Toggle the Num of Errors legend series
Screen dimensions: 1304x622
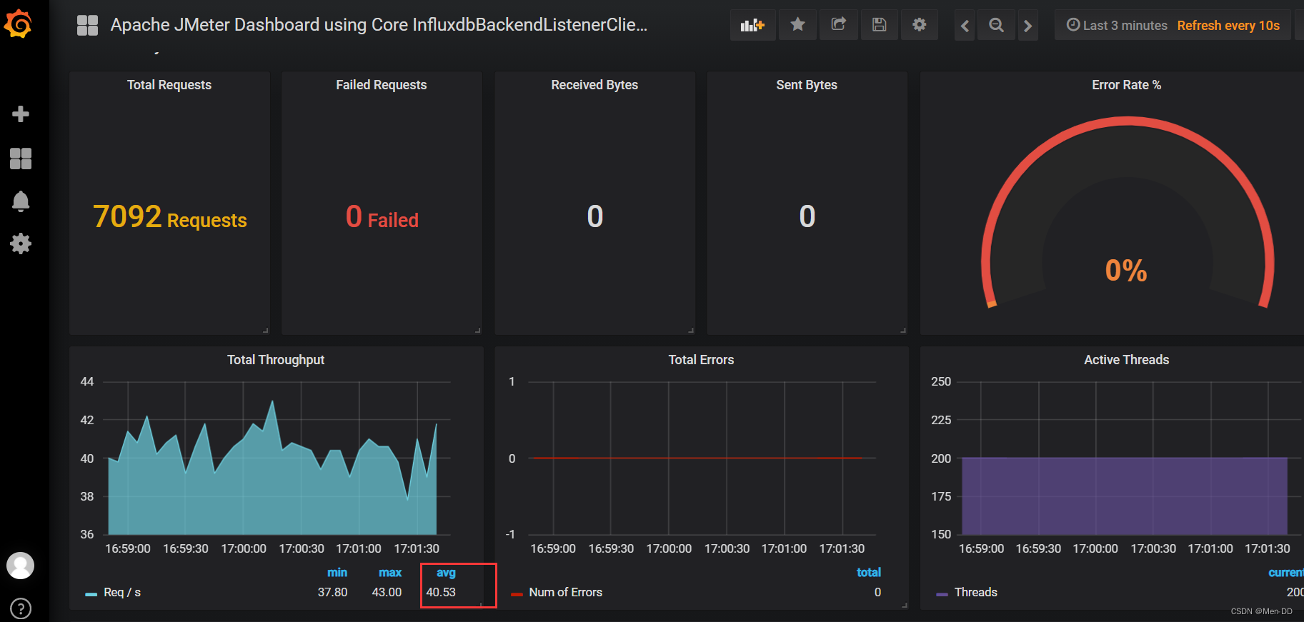[x=565, y=592]
